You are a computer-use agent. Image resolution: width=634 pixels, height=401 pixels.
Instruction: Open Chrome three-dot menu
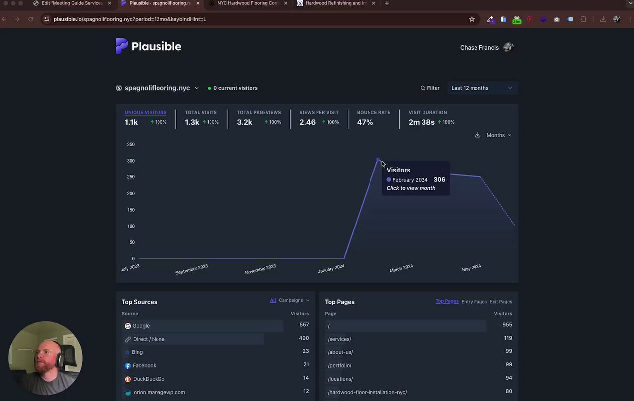pyautogui.click(x=630, y=19)
